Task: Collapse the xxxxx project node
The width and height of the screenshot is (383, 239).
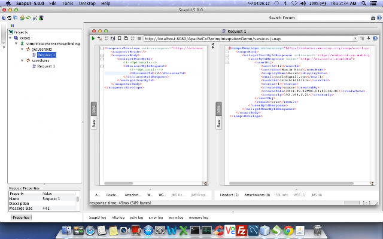Action: (10, 38)
